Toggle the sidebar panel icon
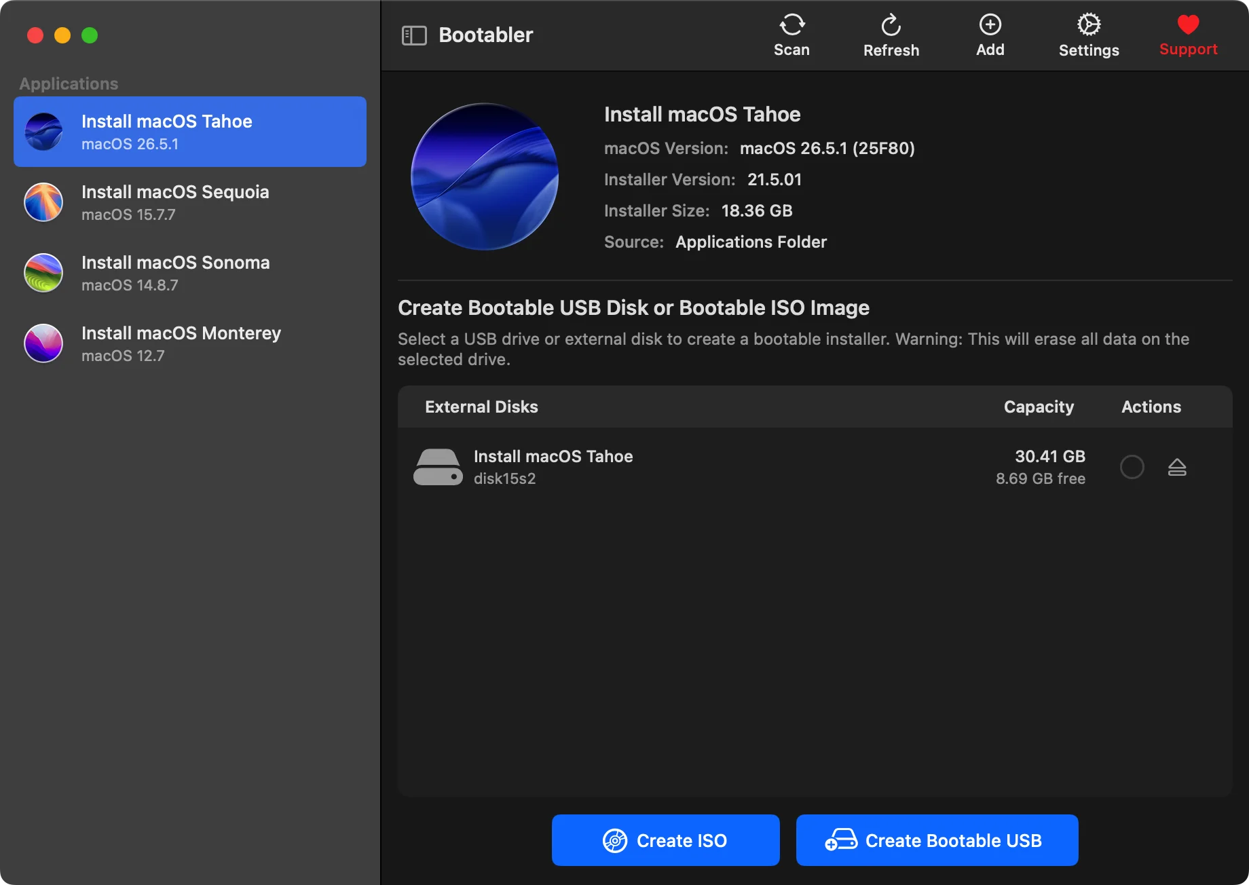The width and height of the screenshot is (1249, 885). pos(414,35)
